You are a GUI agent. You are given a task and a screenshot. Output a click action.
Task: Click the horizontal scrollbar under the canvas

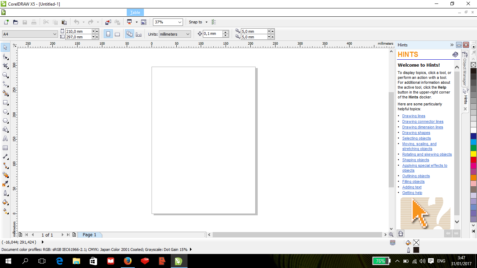(x=297, y=235)
